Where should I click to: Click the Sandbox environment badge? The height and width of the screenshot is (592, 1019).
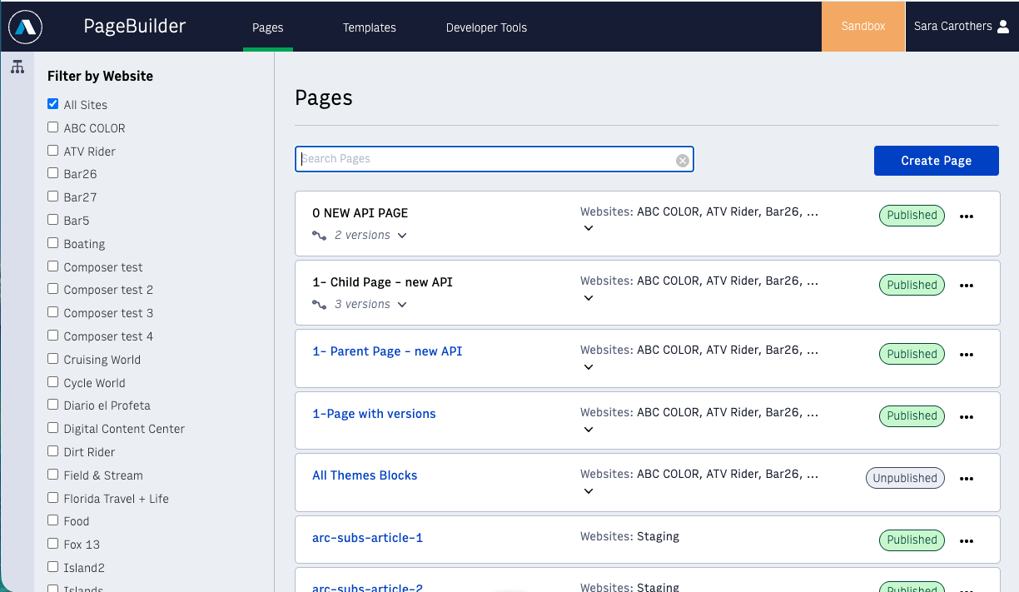point(862,27)
